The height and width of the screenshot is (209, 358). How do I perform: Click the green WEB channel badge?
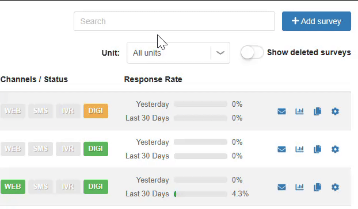[13, 187]
